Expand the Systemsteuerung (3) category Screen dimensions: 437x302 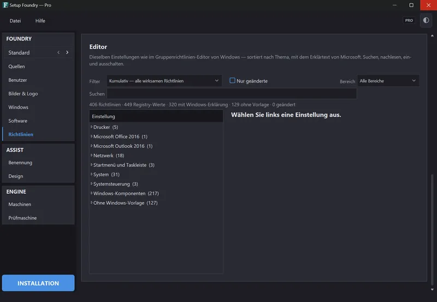(x=91, y=184)
